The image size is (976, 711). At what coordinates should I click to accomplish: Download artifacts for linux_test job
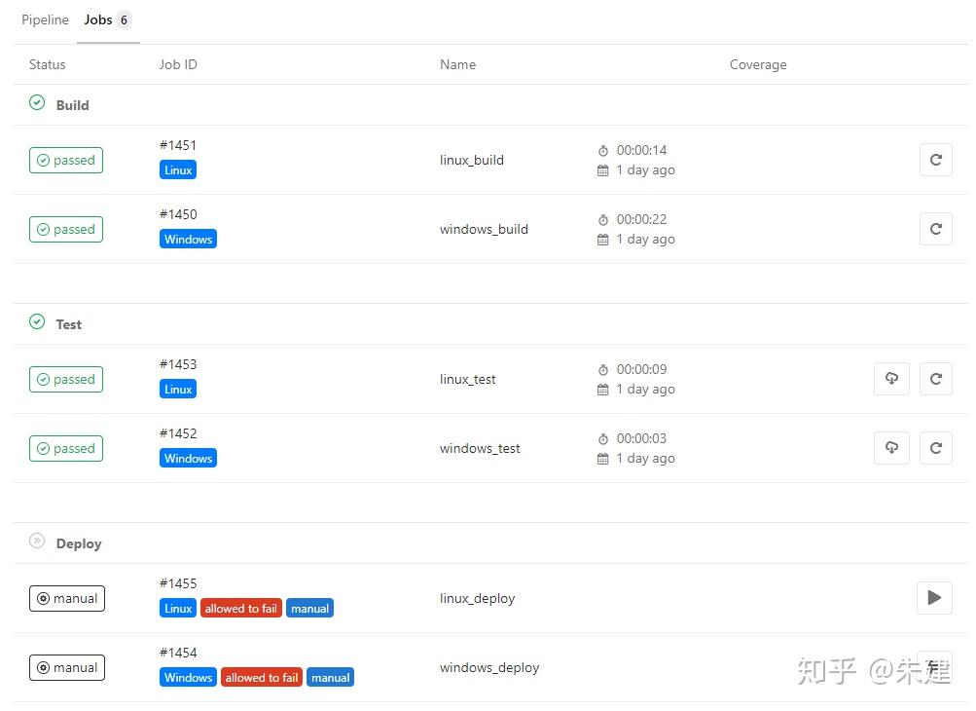pos(890,379)
